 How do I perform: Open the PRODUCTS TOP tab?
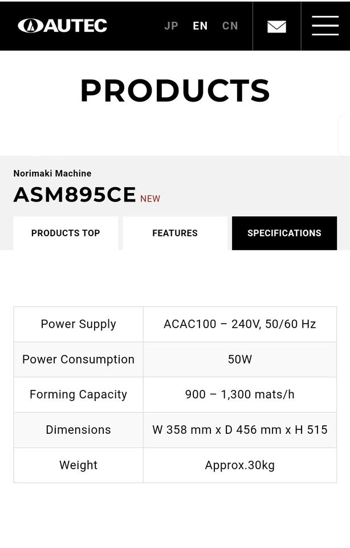66,233
